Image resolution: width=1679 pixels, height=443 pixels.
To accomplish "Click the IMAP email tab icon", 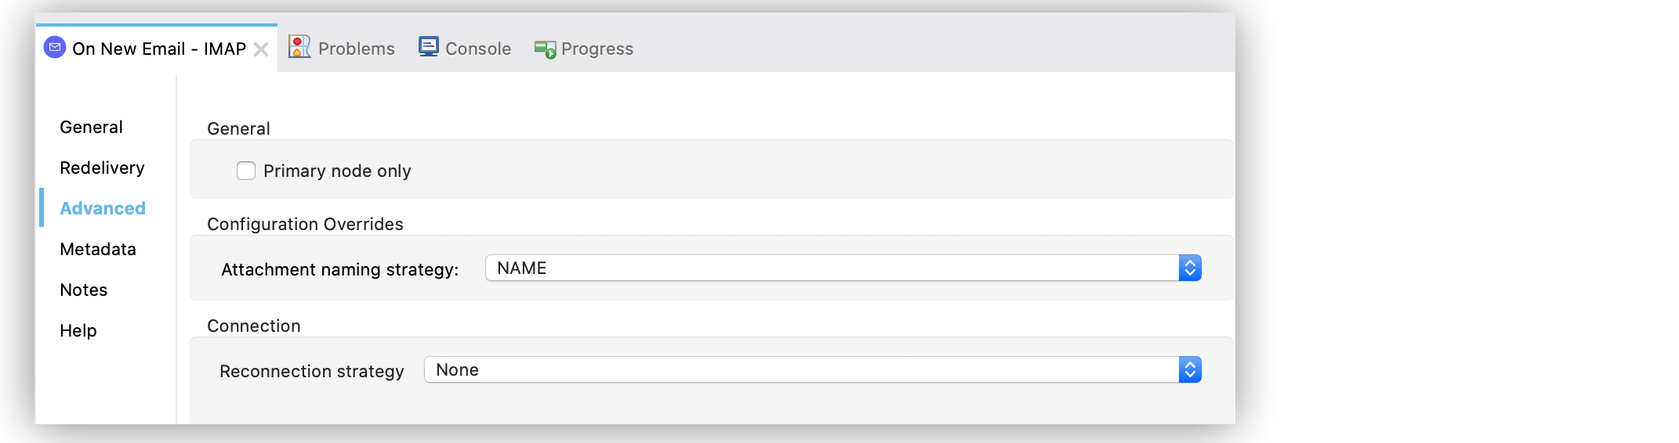I will click(x=55, y=48).
